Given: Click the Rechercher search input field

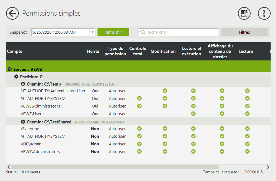Looking at the screenshot, I should (x=181, y=32).
